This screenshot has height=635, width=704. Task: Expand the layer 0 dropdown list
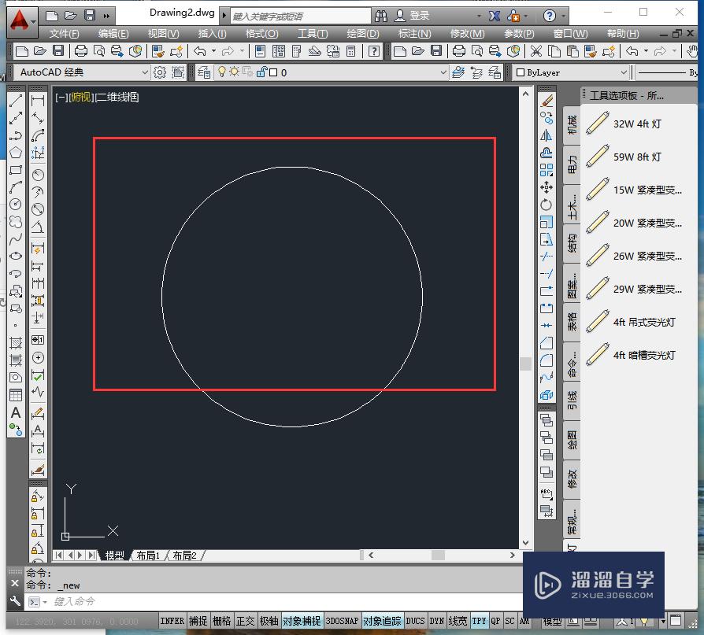(442, 72)
